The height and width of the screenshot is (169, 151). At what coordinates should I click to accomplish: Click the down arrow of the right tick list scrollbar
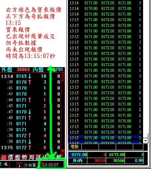tap(146, 141)
